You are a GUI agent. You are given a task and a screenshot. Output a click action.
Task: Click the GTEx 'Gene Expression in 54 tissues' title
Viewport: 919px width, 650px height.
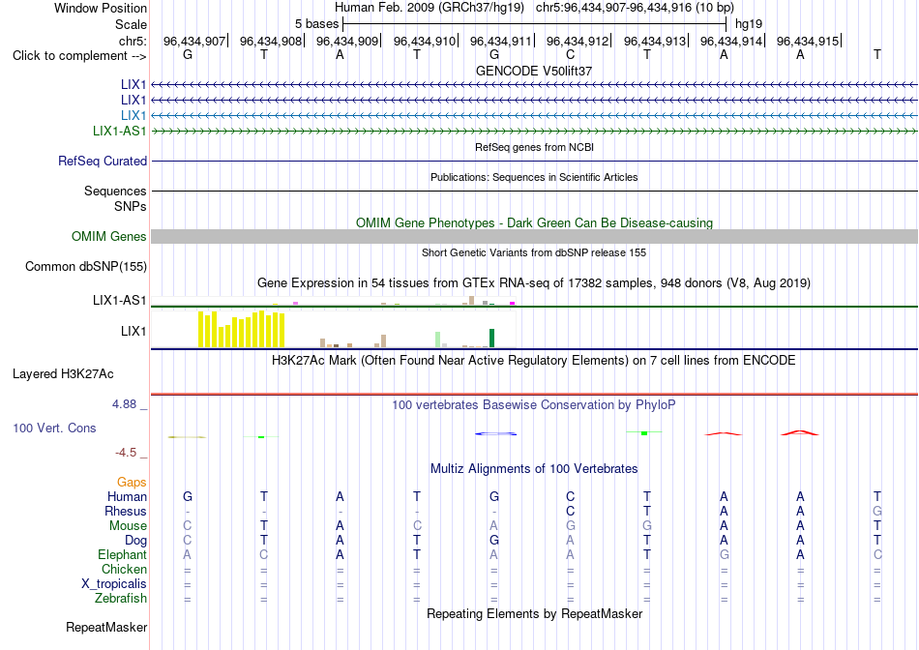(x=534, y=283)
